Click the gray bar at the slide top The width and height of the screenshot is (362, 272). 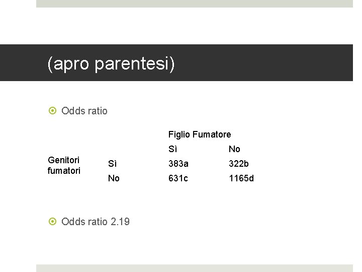pyautogui.click(x=194, y=4)
